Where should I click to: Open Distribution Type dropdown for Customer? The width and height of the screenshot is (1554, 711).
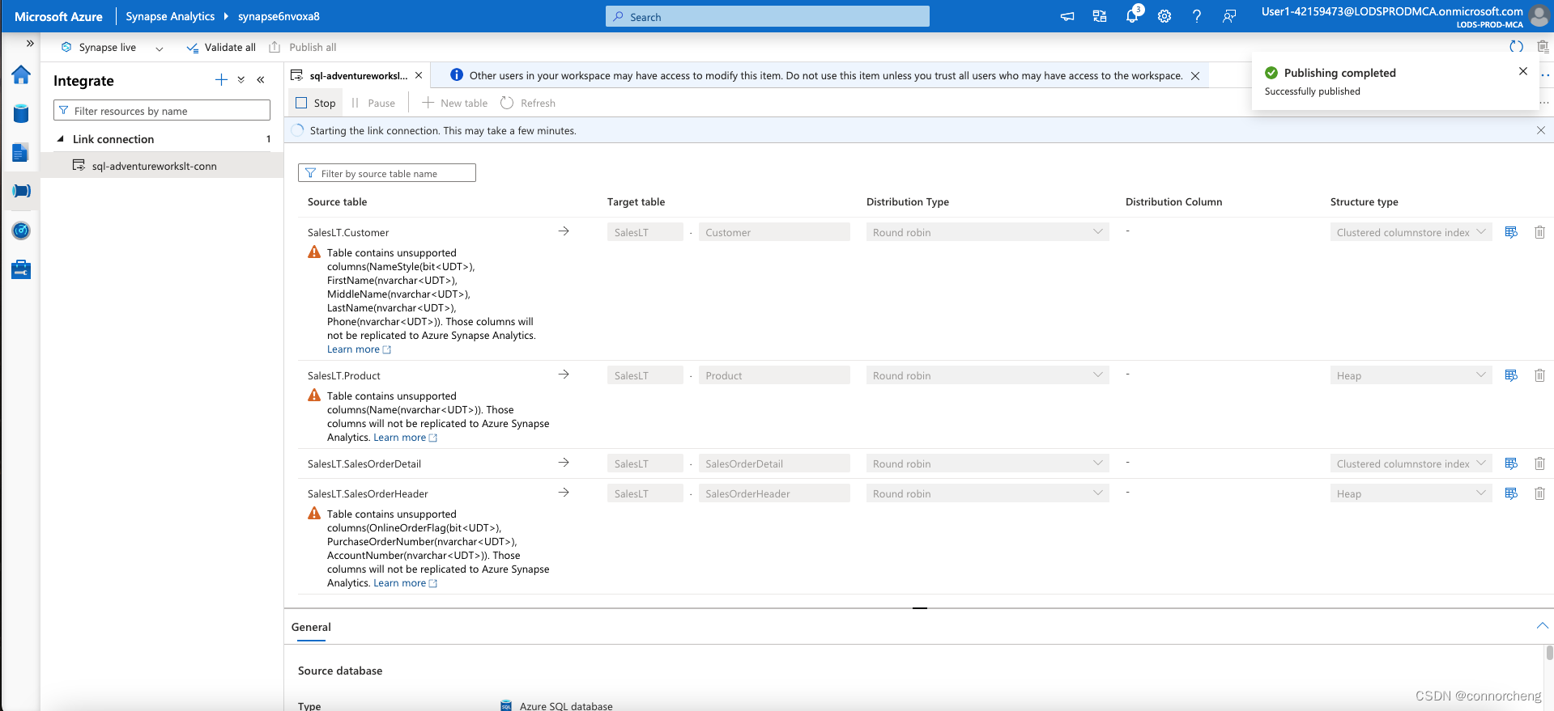click(987, 232)
